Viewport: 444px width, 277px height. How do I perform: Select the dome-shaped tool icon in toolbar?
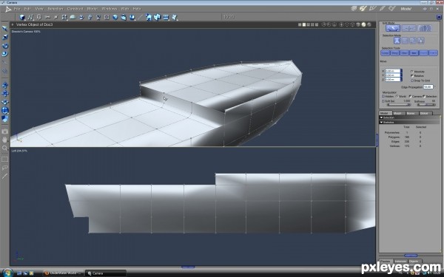[x=73, y=17]
